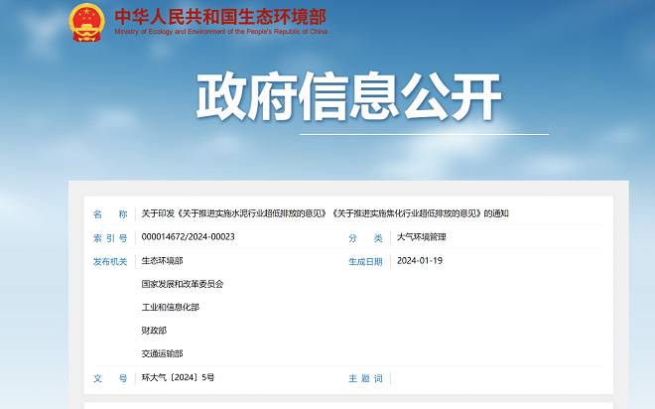This screenshot has width=655, height=409.
Task: Click the 名称 field label
Action: click(x=110, y=213)
